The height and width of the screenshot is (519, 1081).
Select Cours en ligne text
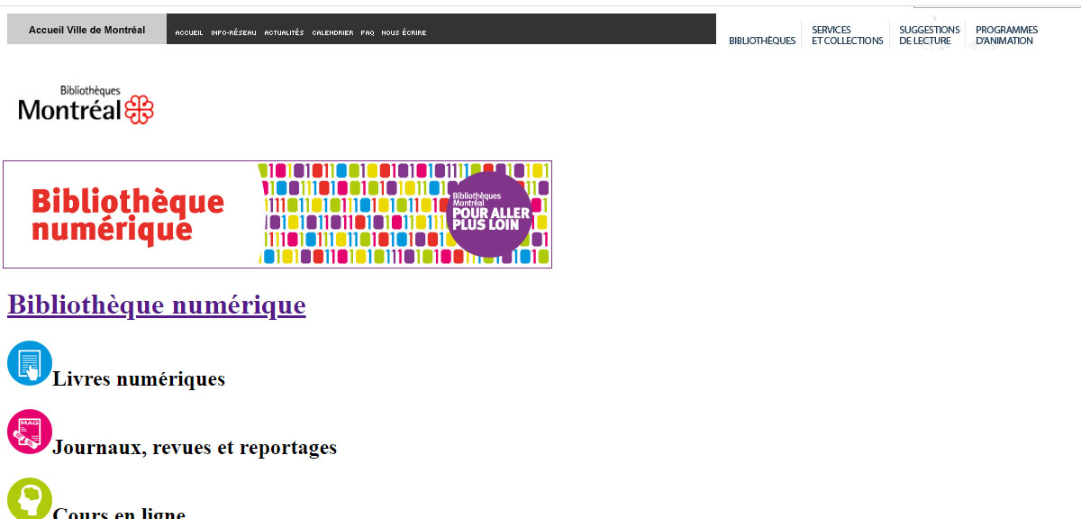click(119, 514)
